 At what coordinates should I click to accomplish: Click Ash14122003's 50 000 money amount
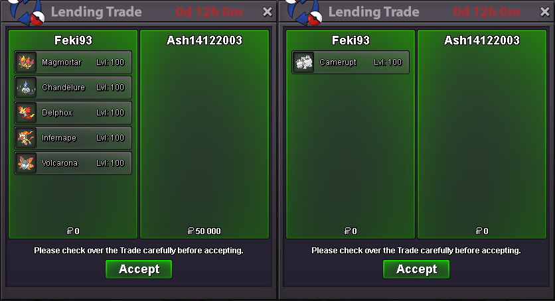204,231
